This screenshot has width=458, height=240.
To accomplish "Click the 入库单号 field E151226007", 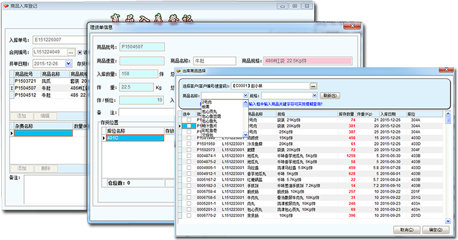I will click(60, 40).
